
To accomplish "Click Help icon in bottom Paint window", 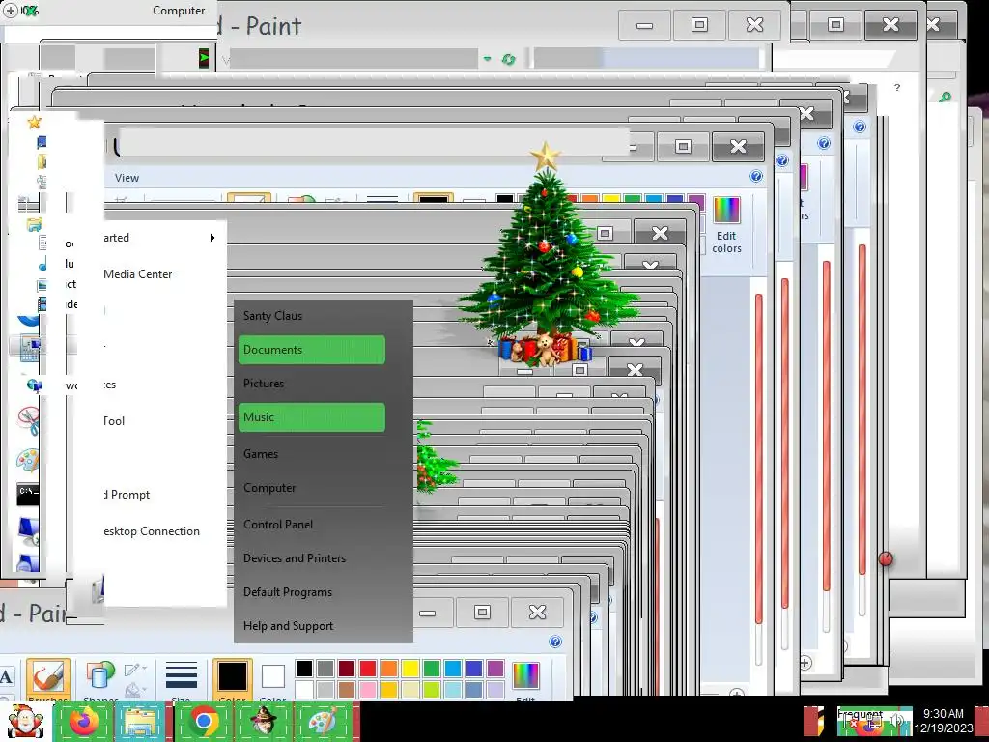I will pos(555,642).
